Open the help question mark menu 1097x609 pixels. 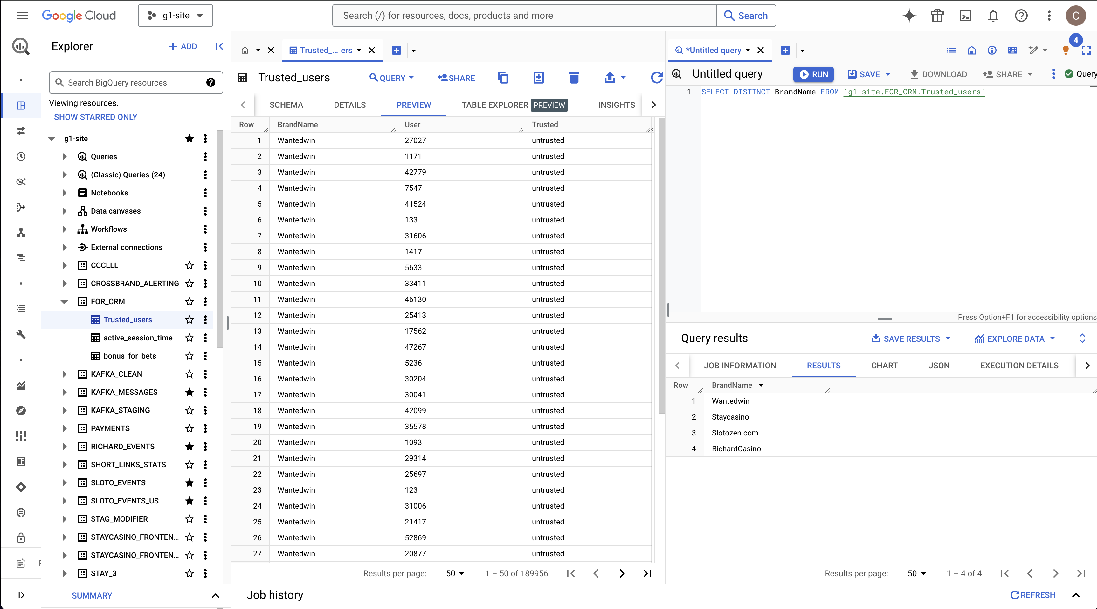click(x=1021, y=16)
